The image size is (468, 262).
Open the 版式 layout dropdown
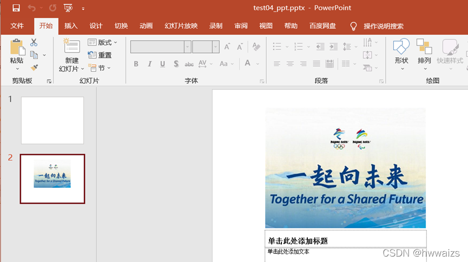tap(102, 42)
